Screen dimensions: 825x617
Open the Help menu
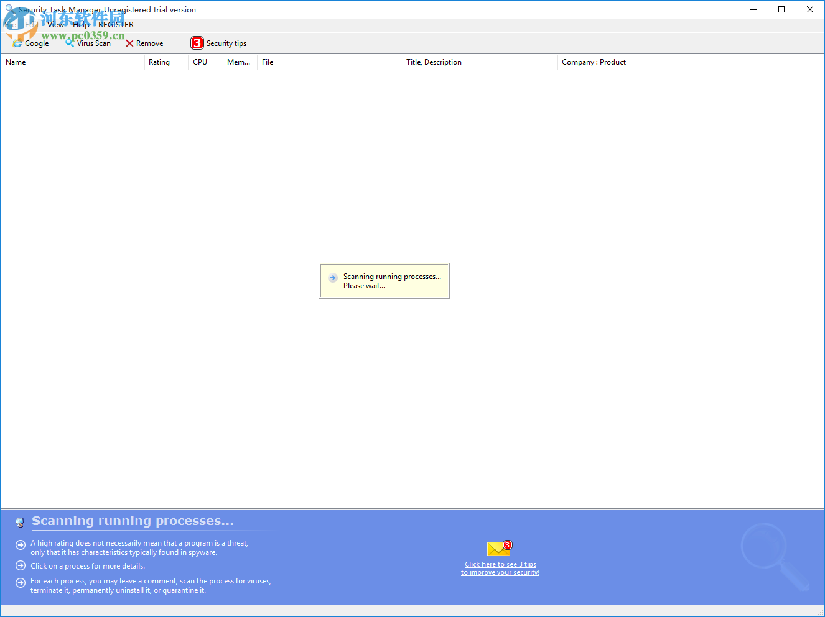click(x=81, y=24)
